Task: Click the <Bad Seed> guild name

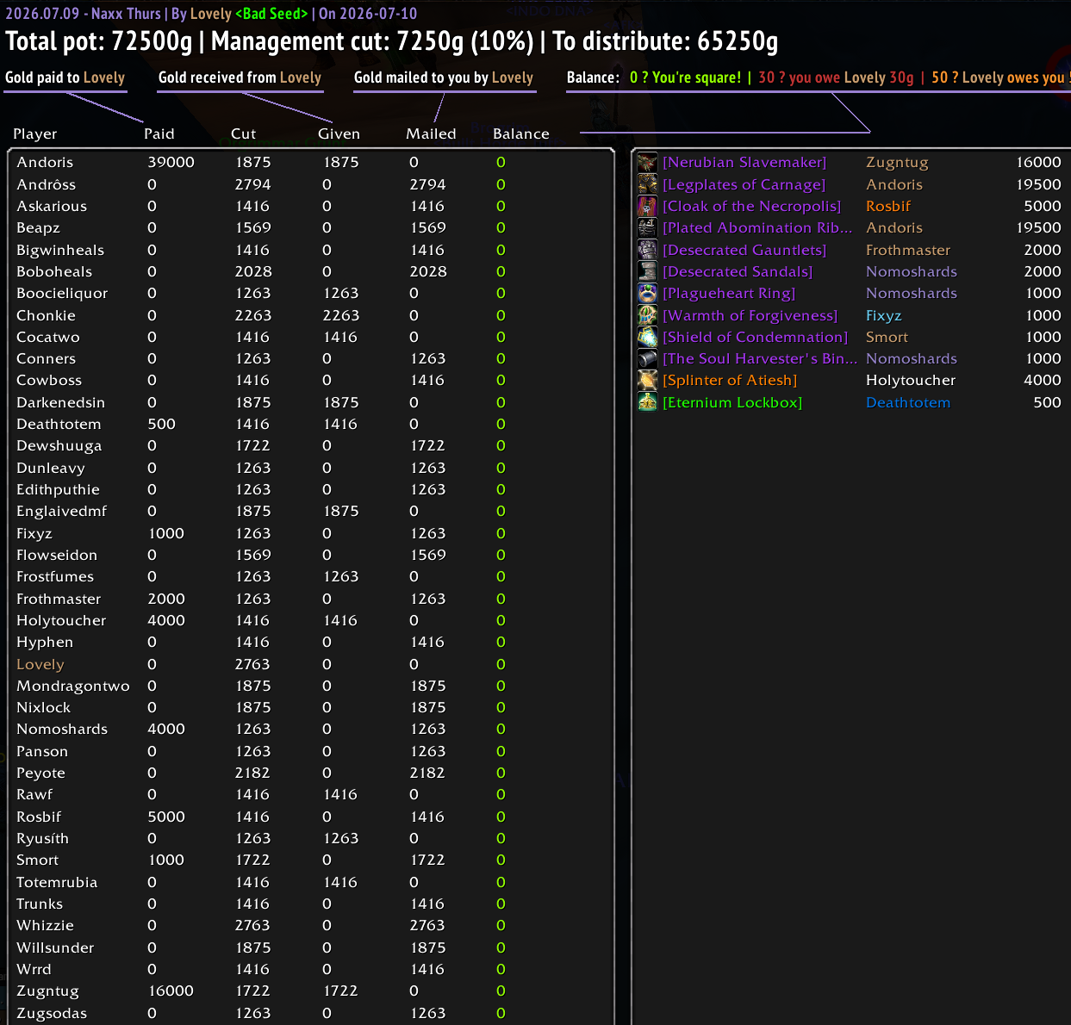Action: click(271, 14)
